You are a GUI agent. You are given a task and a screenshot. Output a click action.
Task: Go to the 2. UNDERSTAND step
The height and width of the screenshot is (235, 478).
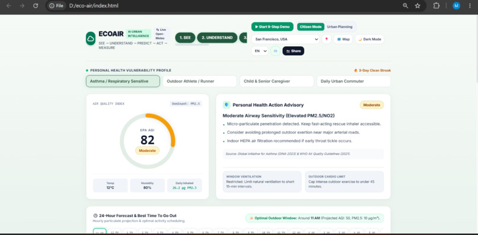pyautogui.click(x=217, y=38)
